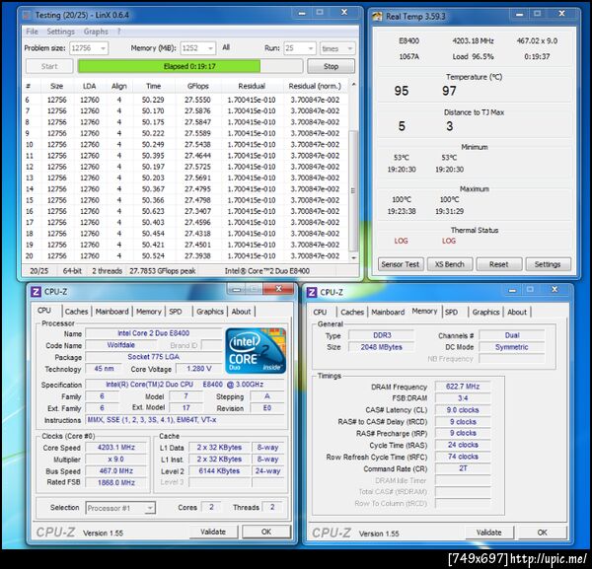
Task: Click the Stop button in LinX
Action: pyautogui.click(x=331, y=66)
